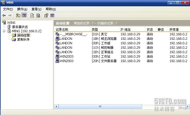Click the [1Bh] 域主浏览器 type cell
Viewport: 190px width, 115px height.
pyautogui.click(x=104, y=39)
